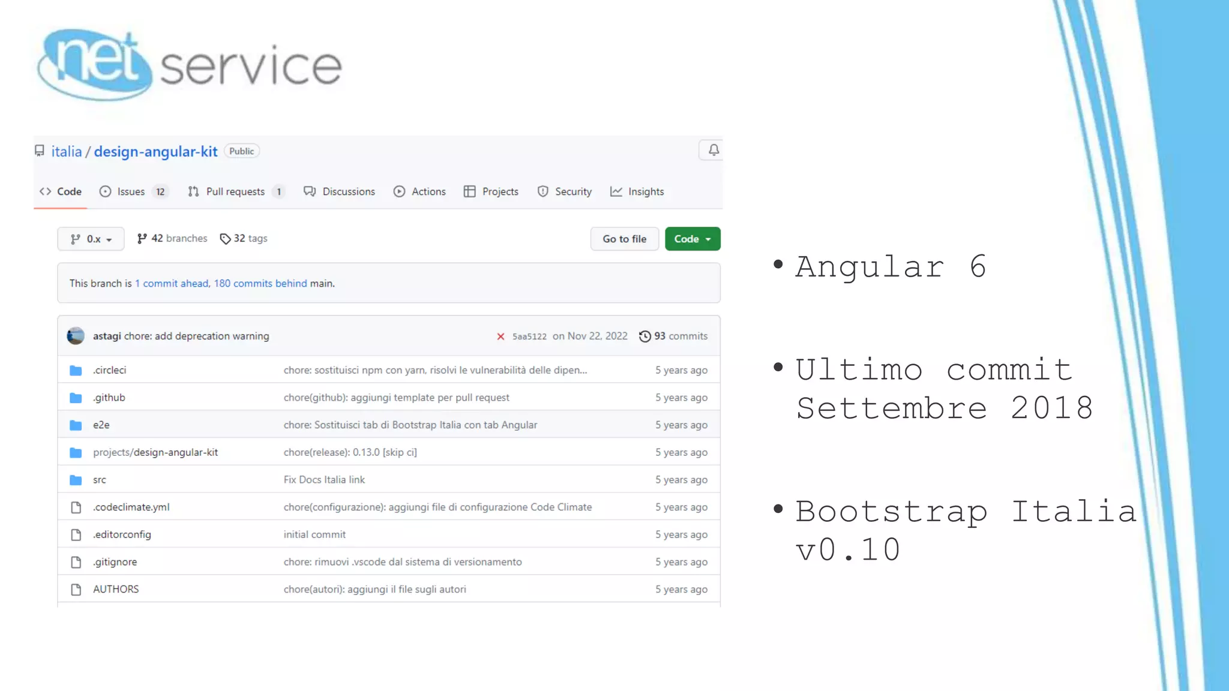Click the e2e folder icon
The image size is (1229, 691).
point(76,425)
